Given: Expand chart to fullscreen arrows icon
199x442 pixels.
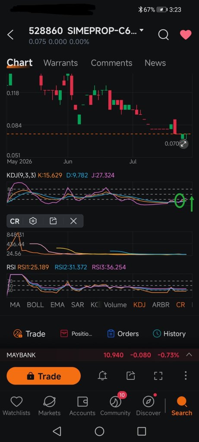Looking at the screenshot, I should point(183,144).
